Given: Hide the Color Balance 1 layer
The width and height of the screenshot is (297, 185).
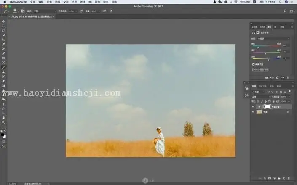Looking at the screenshot, I should 253,107.
